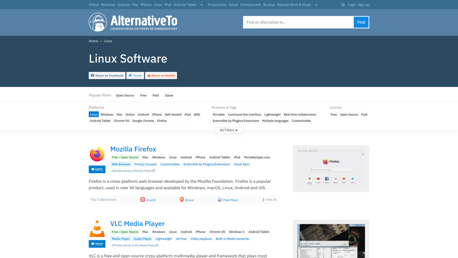Toggle the Game popular filter
This screenshot has width=458, height=258.
169,96
